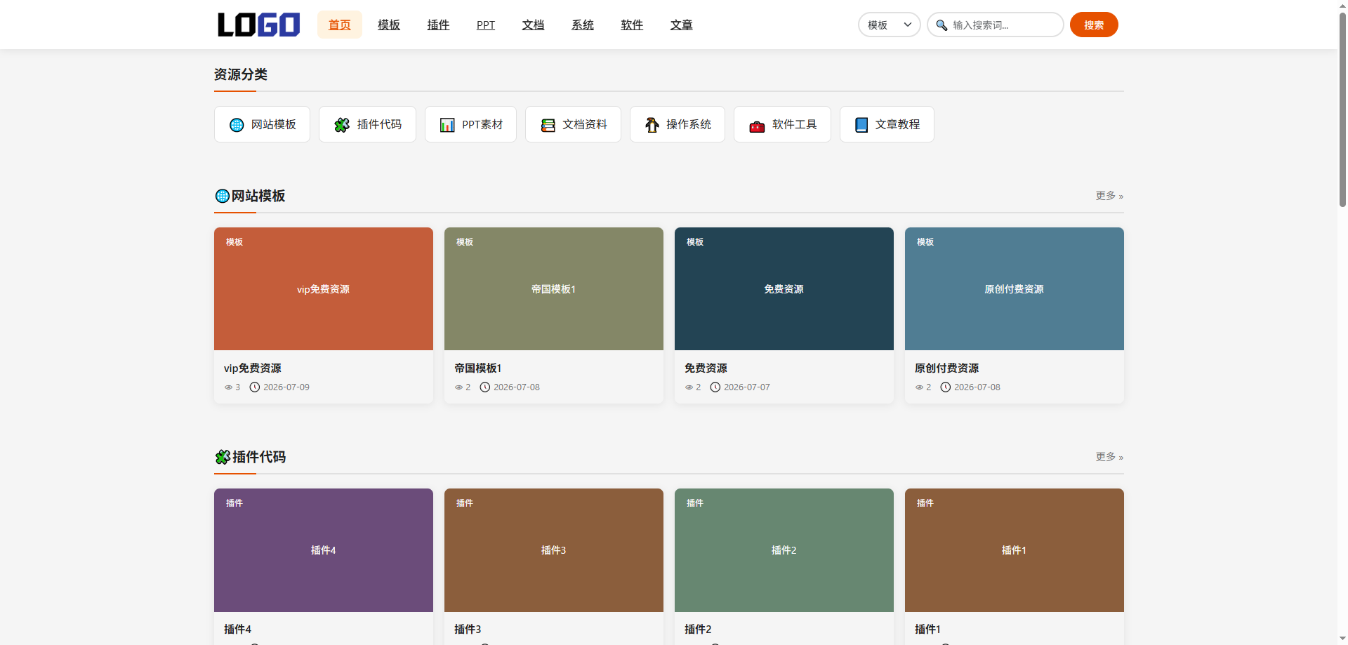Click the 插件2 title text
Screen dimensions: 1348x645
tap(699, 630)
